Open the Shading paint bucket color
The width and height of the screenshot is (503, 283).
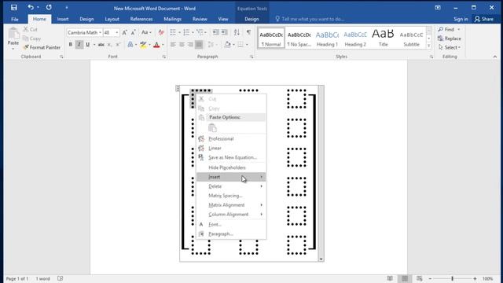227,45
